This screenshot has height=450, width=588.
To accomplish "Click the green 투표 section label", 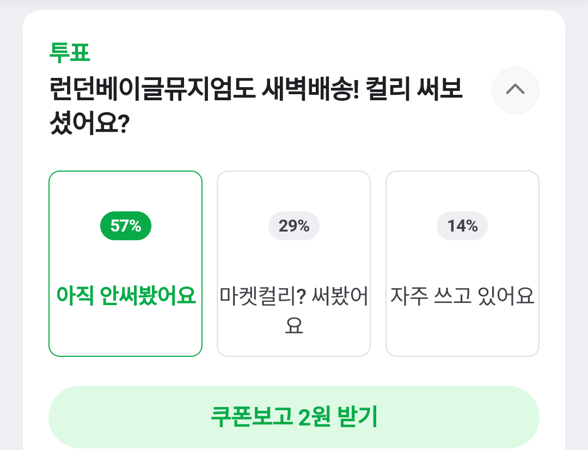I will 70,53.
